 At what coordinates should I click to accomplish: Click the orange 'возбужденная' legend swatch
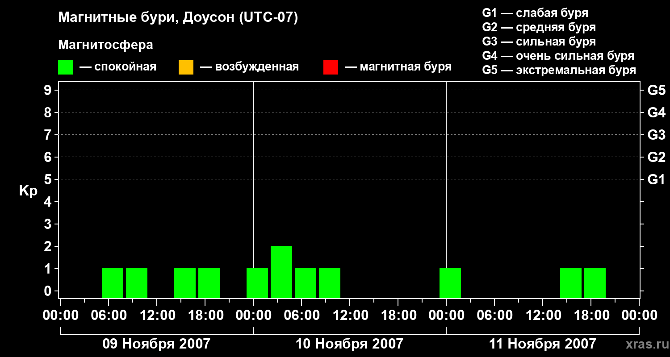[186, 67]
